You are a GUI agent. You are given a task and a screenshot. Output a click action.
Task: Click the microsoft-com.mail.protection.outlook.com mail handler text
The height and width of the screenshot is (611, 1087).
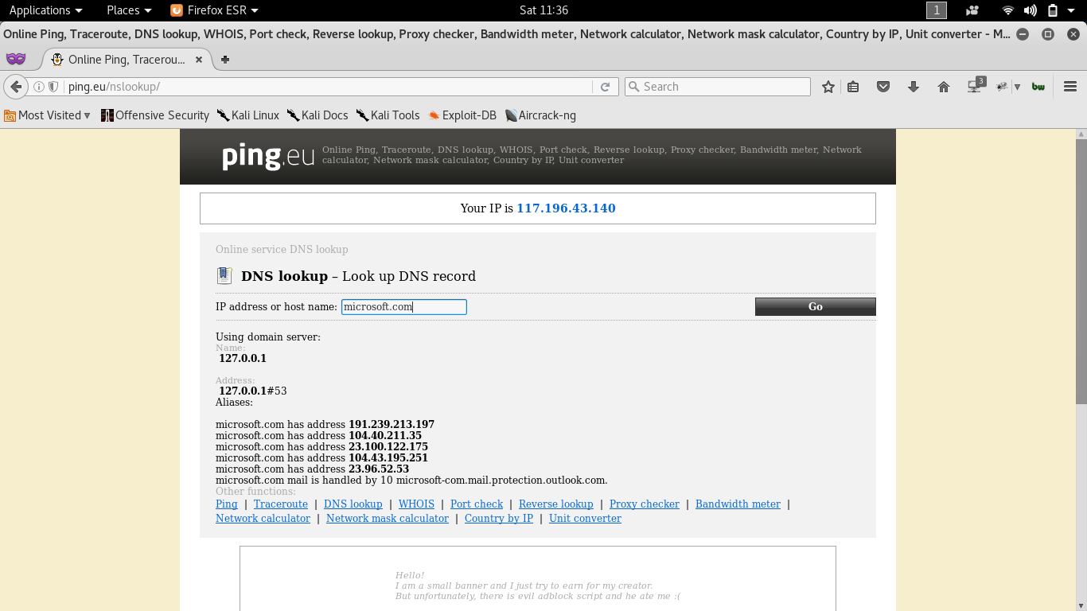point(502,480)
